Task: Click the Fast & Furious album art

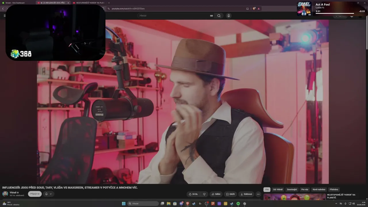Action: (x=304, y=9)
